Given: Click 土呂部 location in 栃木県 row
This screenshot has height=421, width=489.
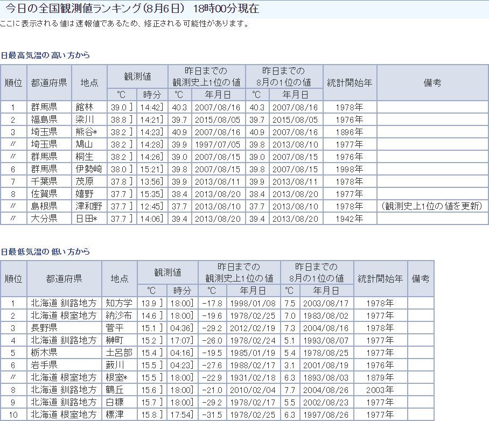Looking at the screenshot, I should 119,353.
